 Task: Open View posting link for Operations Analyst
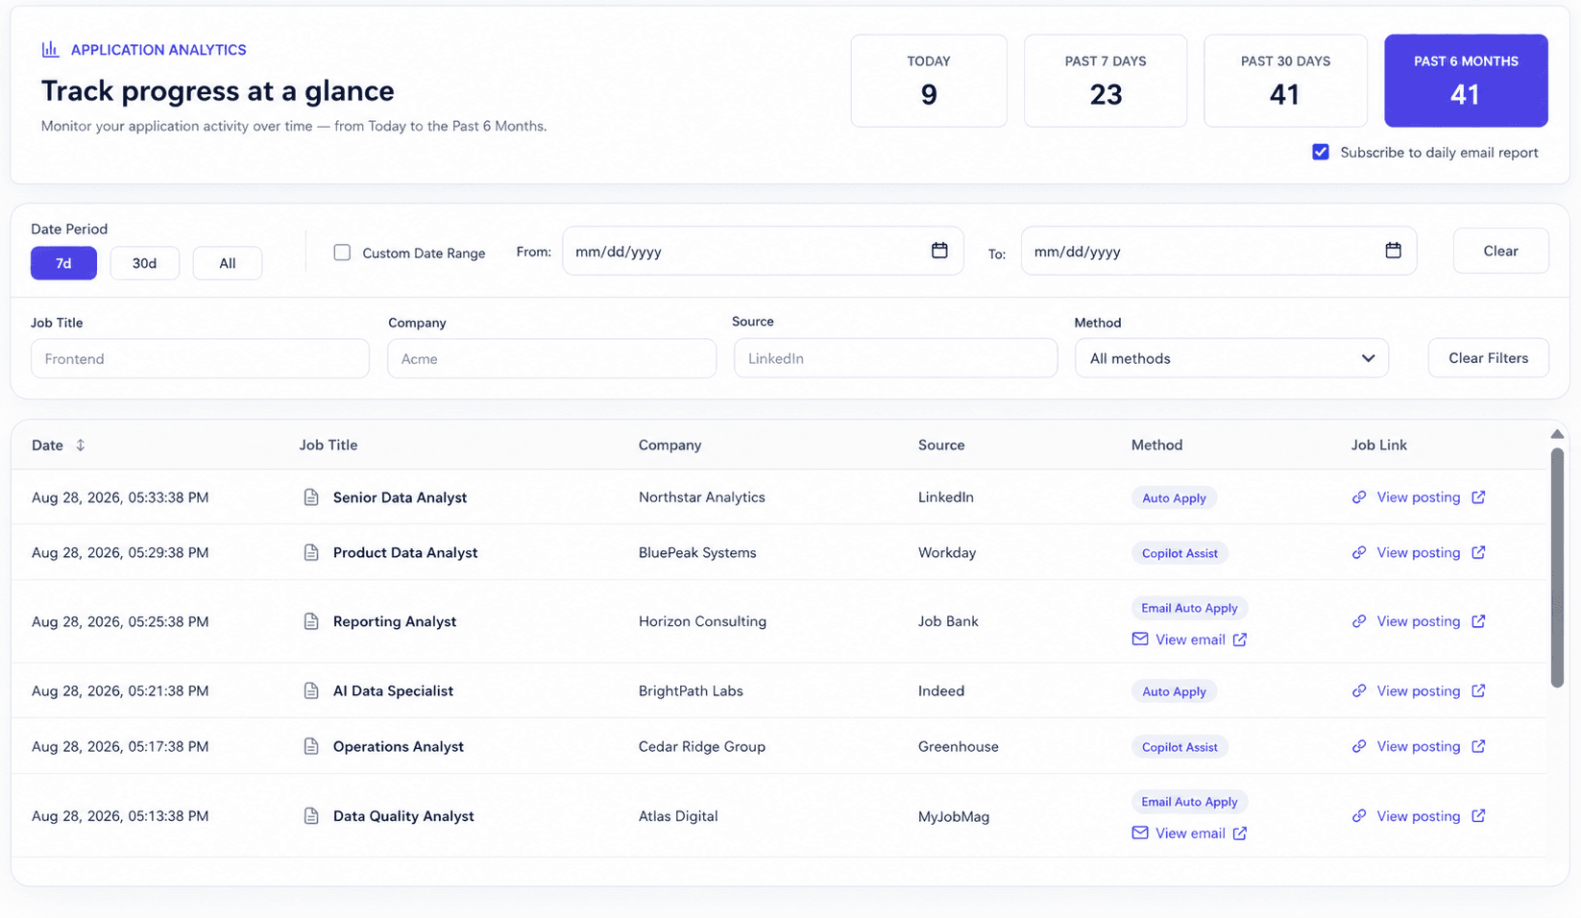(x=1418, y=746)
